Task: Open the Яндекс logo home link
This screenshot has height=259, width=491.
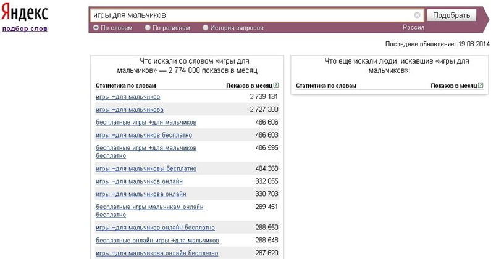Action: point(25,13)
